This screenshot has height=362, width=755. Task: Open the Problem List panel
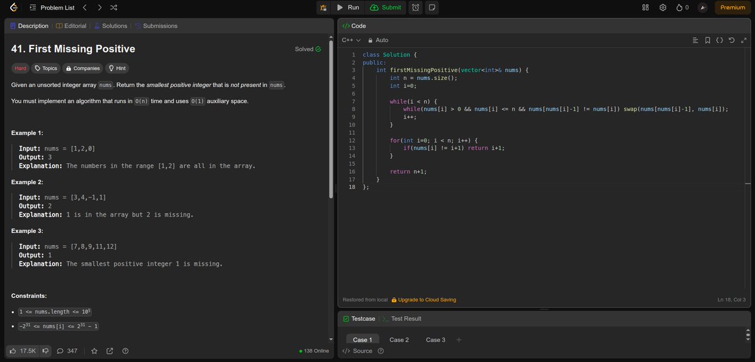click(52, 8)
